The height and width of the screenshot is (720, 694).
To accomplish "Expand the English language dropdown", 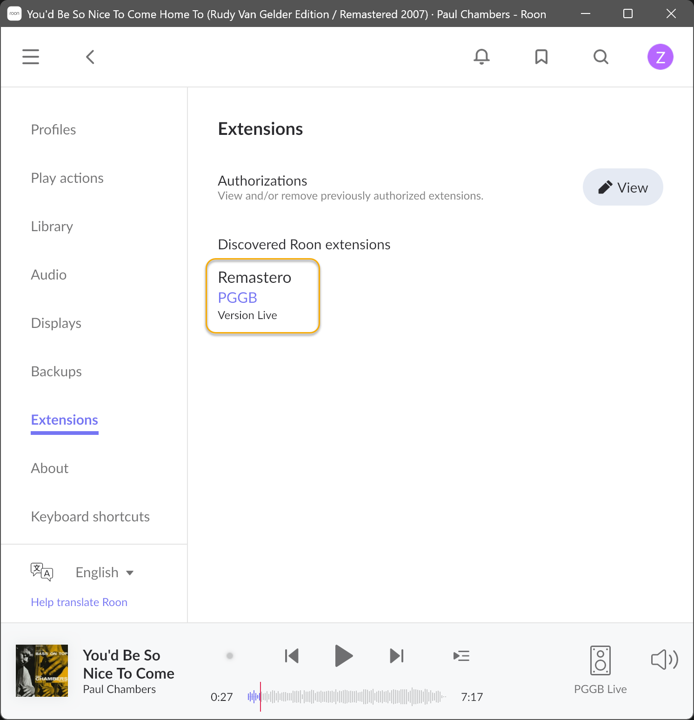I will (105, 573).
